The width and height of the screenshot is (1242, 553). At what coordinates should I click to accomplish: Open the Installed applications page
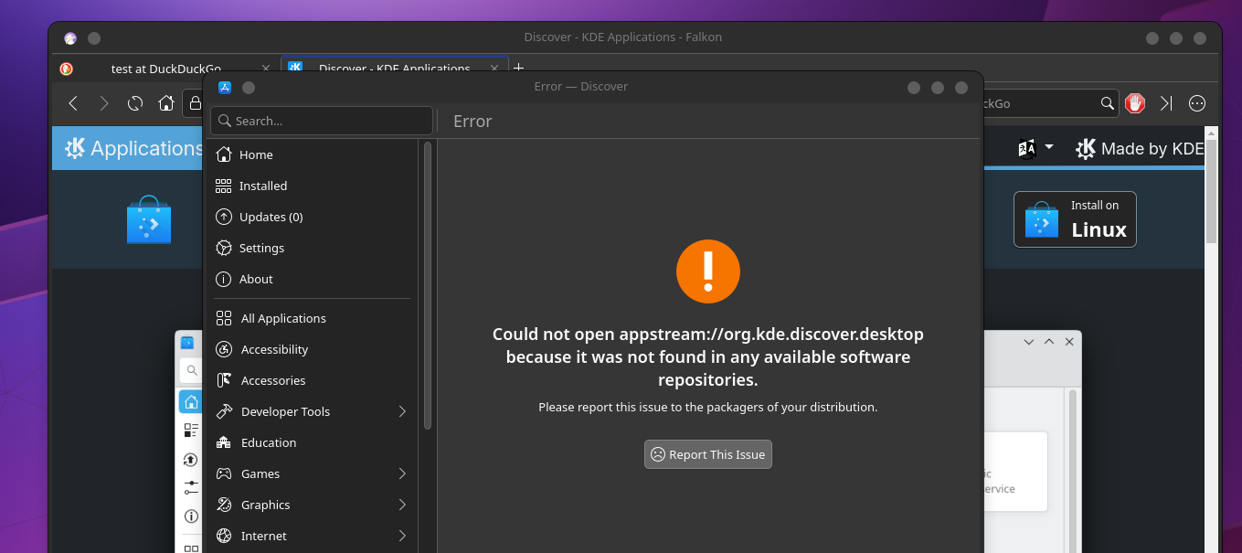click(x=263, y=186)
